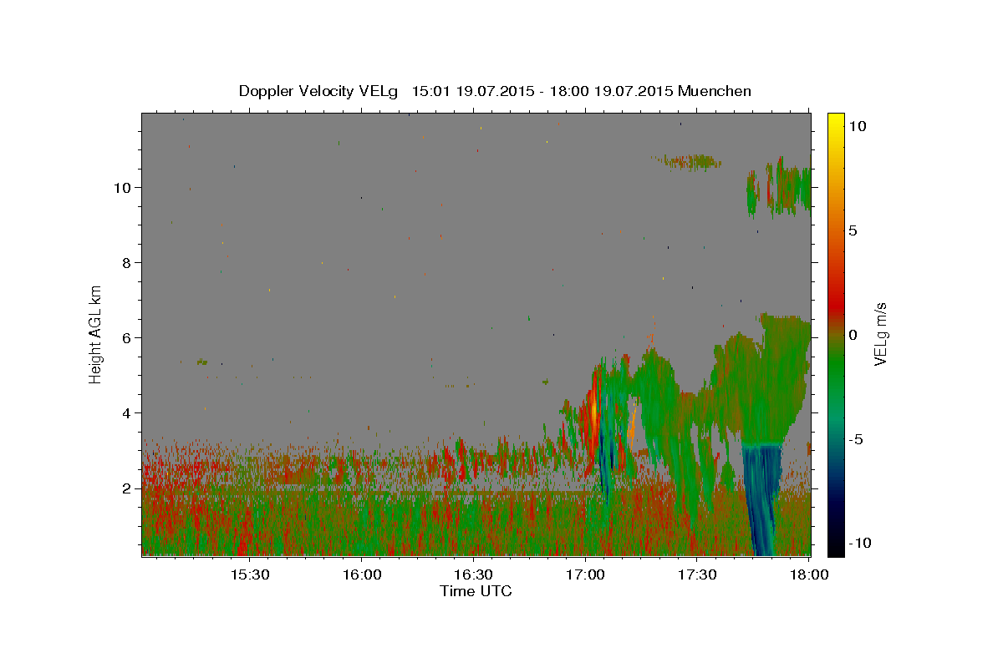Click the height axis value 4
Viewport: 1003px width, 668px height.
pyautogui.click(x=128, y=413)
